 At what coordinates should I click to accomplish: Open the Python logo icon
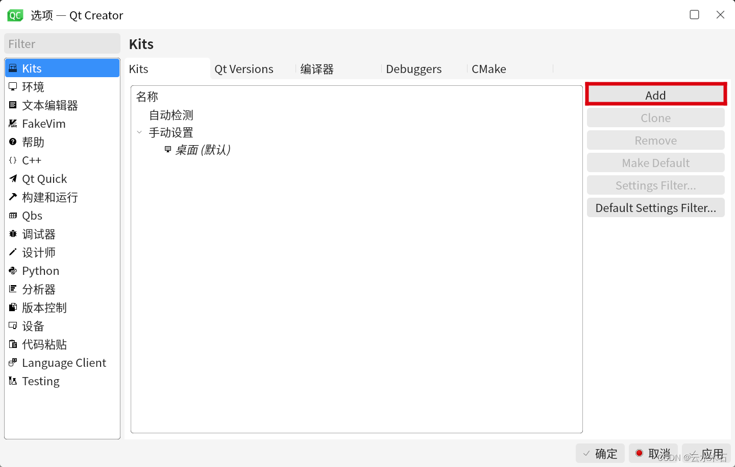13,270
